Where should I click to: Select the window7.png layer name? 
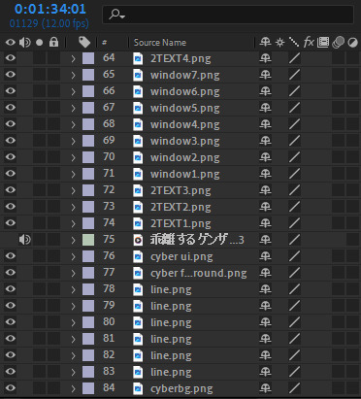click(185, 76)
